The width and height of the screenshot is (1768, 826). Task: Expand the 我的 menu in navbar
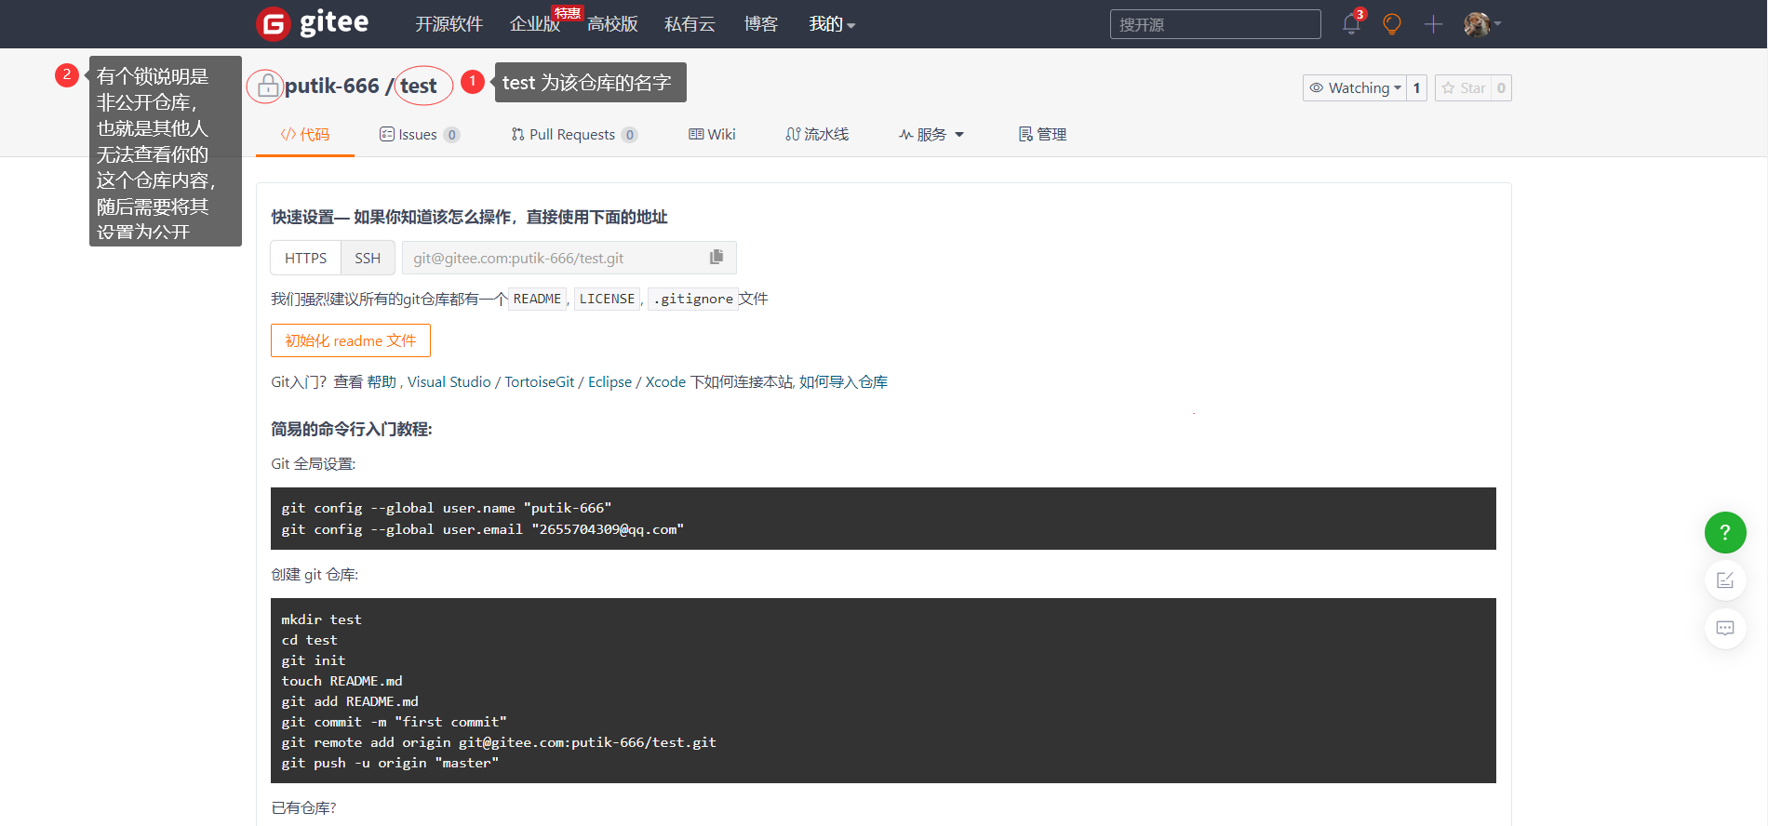[831, 24]
